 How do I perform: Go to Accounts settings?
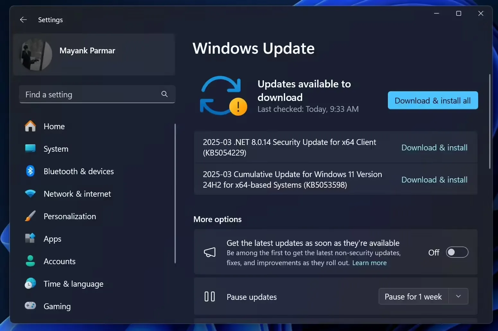(59, 261)
